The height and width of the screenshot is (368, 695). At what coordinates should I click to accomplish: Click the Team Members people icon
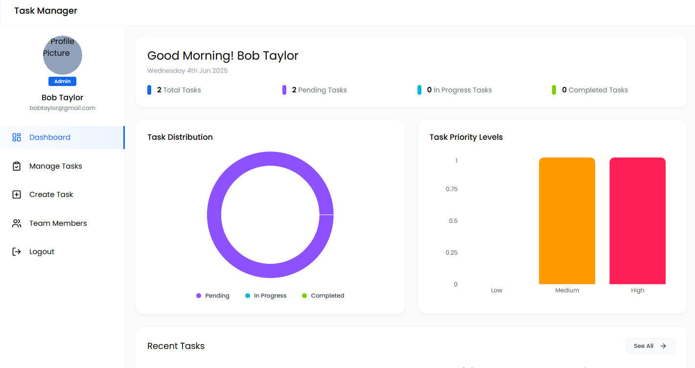(17, 223)
